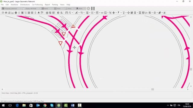Click the bar chart icon in toolbar
Viewport: 193px width, 108px height.
[x=13, y=13]
